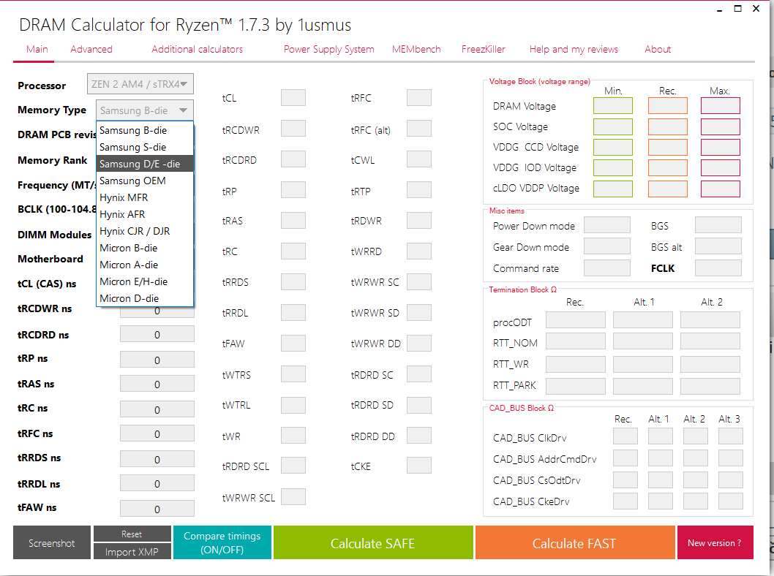Pick Hynix MFR memory type
This screenshot has width=774, height=576.
145,197
